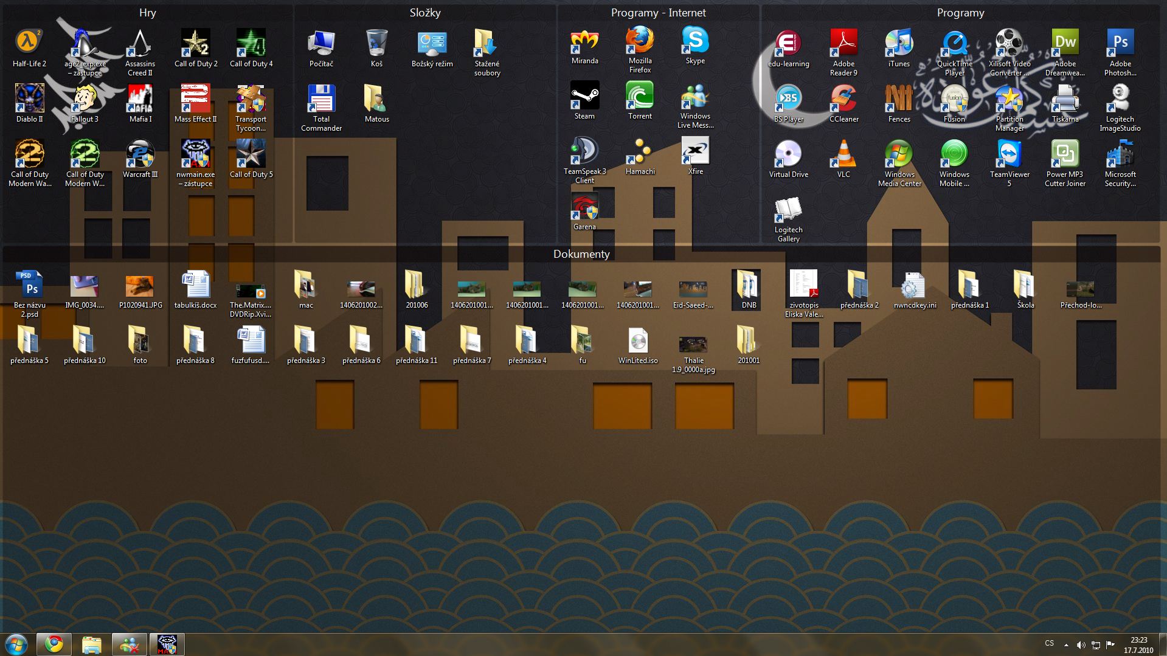
Task: Select the Warcraft III shortcut
Action: coord(140,154)
